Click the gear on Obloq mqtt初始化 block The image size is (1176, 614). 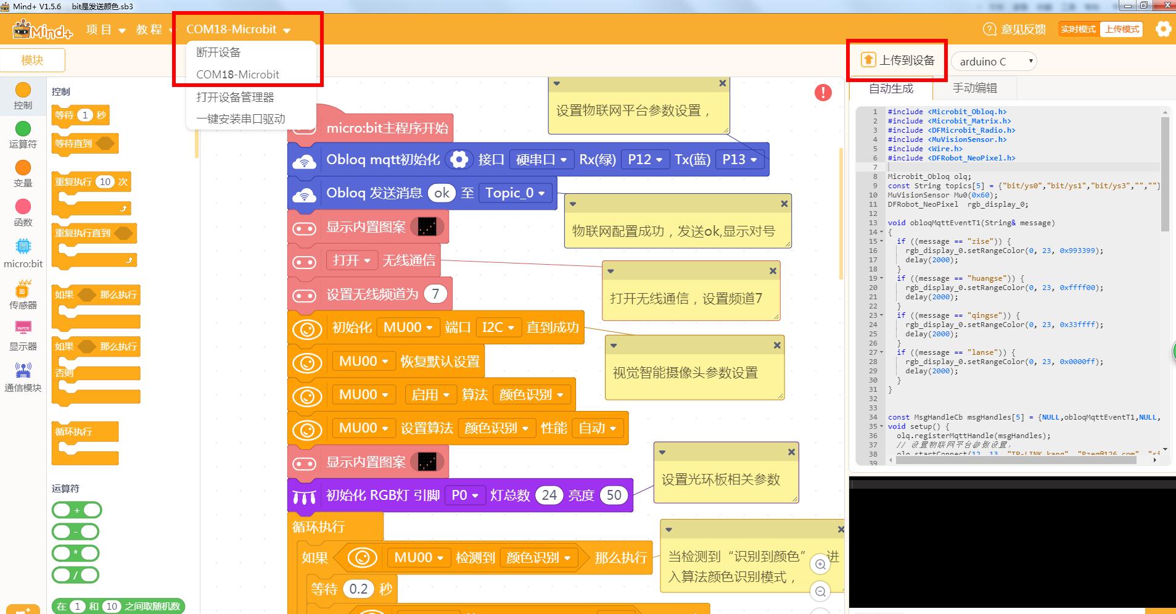pyautogui.click(x=459, y=160)
